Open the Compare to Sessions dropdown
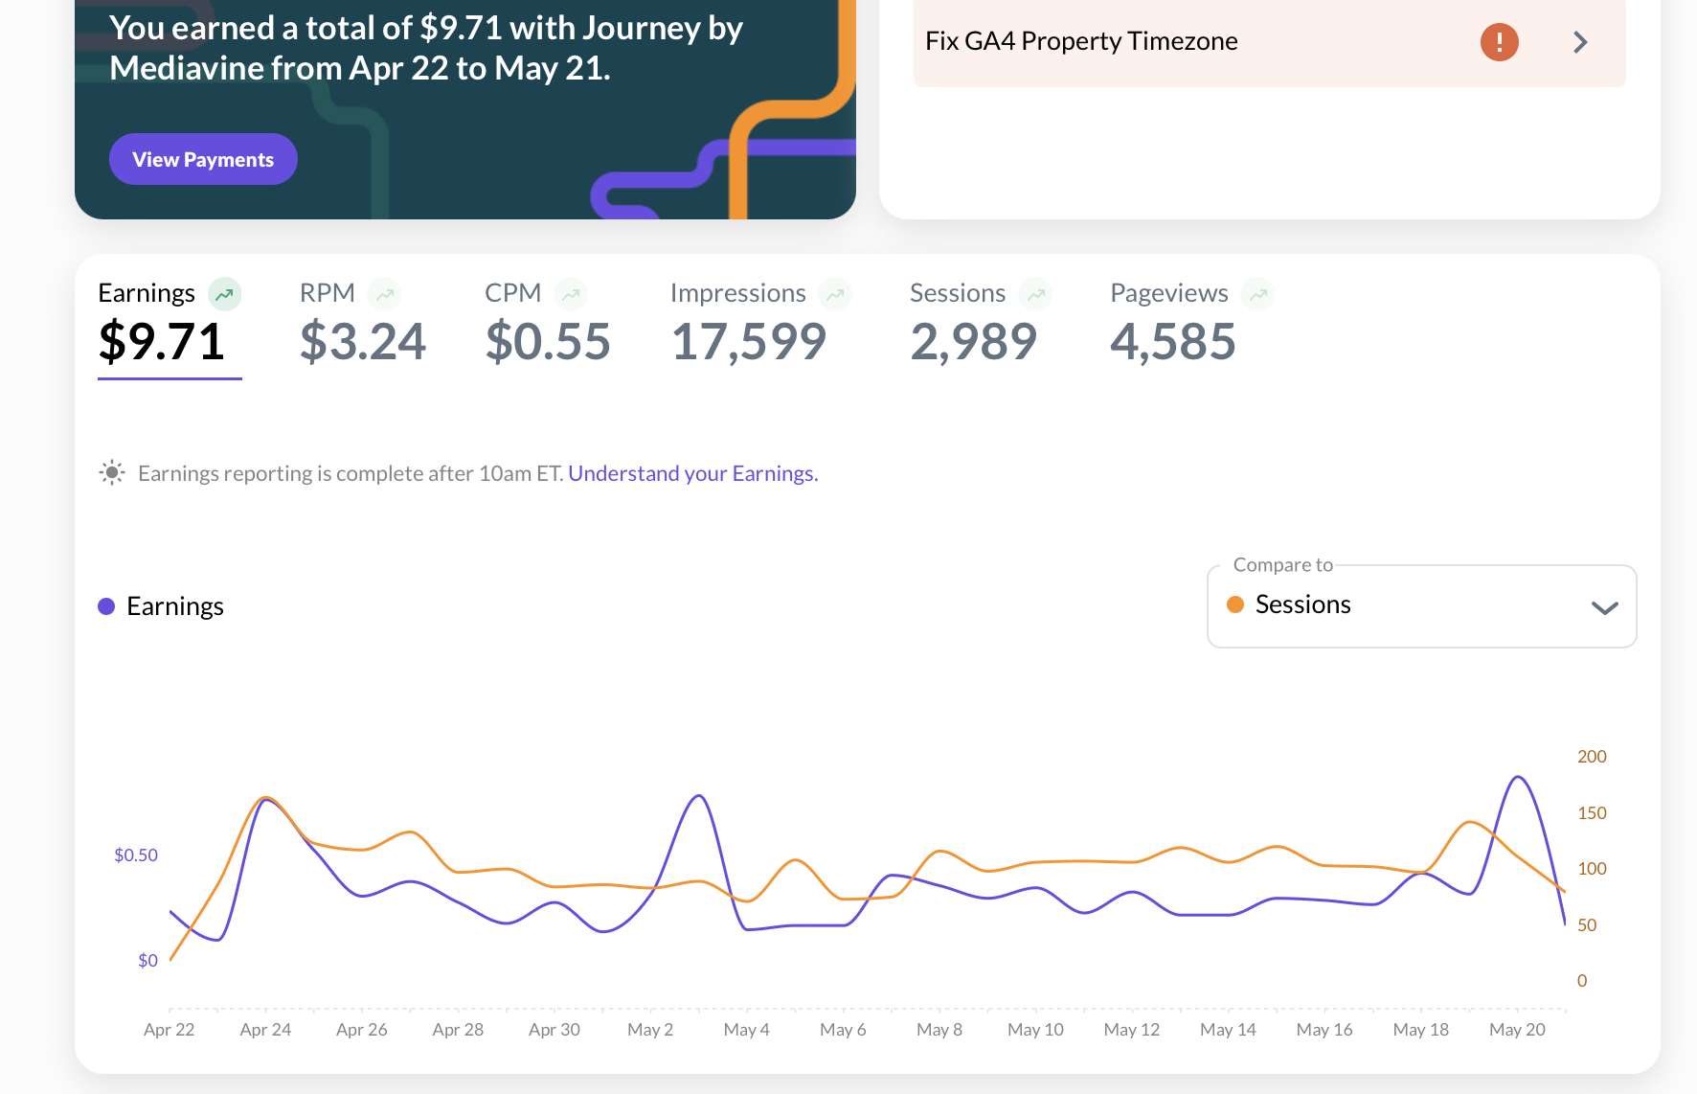 1421,605
